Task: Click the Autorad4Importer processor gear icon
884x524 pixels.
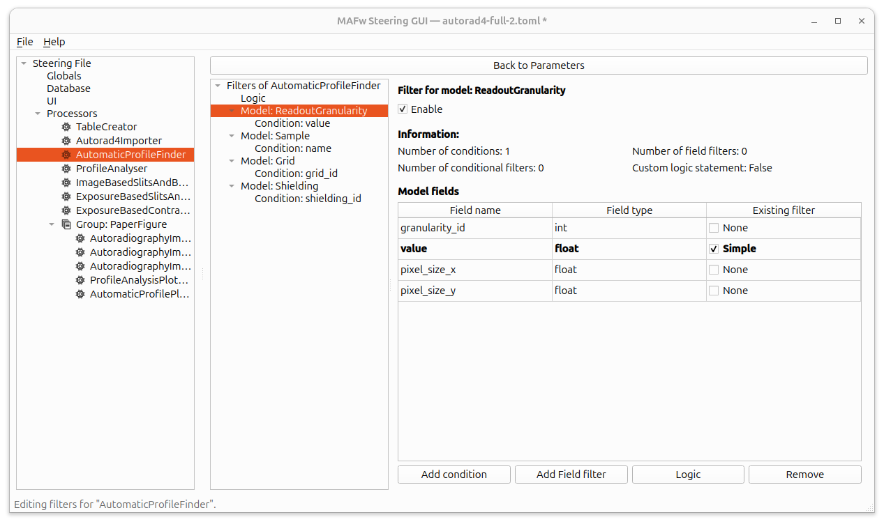Action: (66, 141)
